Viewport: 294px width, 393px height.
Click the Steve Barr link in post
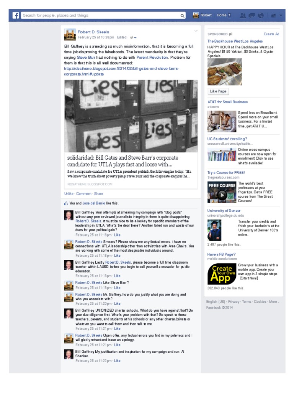(86, 58)
